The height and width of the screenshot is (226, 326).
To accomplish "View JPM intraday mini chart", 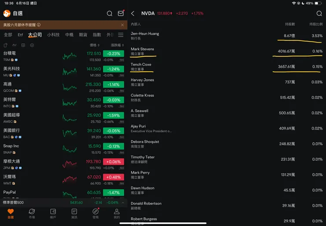I will point(70,164).
